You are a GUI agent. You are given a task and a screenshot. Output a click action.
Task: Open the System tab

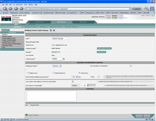click(83, 22)
